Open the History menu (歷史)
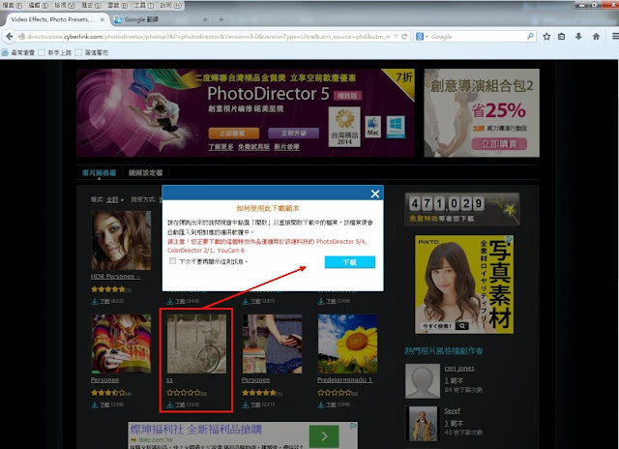The height and width of the screenshot is (449, 619). 91,5
